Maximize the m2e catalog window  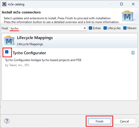(121, 4)
